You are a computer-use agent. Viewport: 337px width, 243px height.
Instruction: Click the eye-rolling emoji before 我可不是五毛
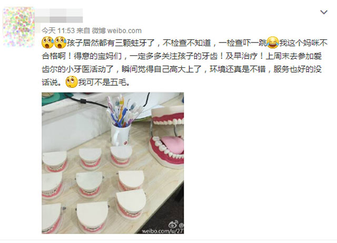click(x=72, y=82)
